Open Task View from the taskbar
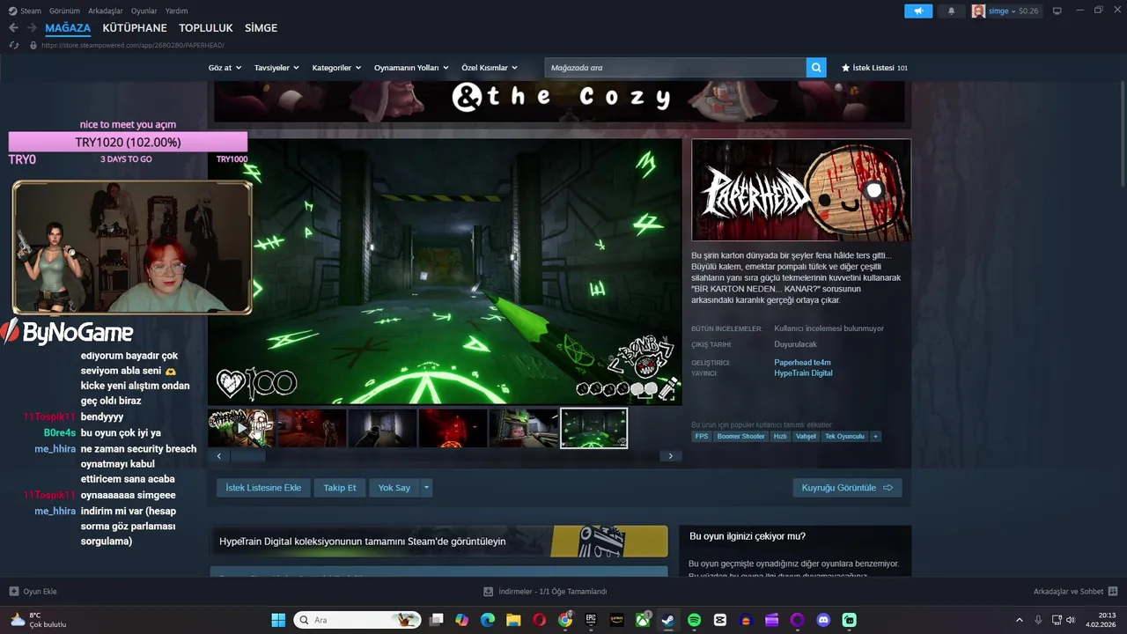Screen dimensions: 1127x634 pos(436,620)
